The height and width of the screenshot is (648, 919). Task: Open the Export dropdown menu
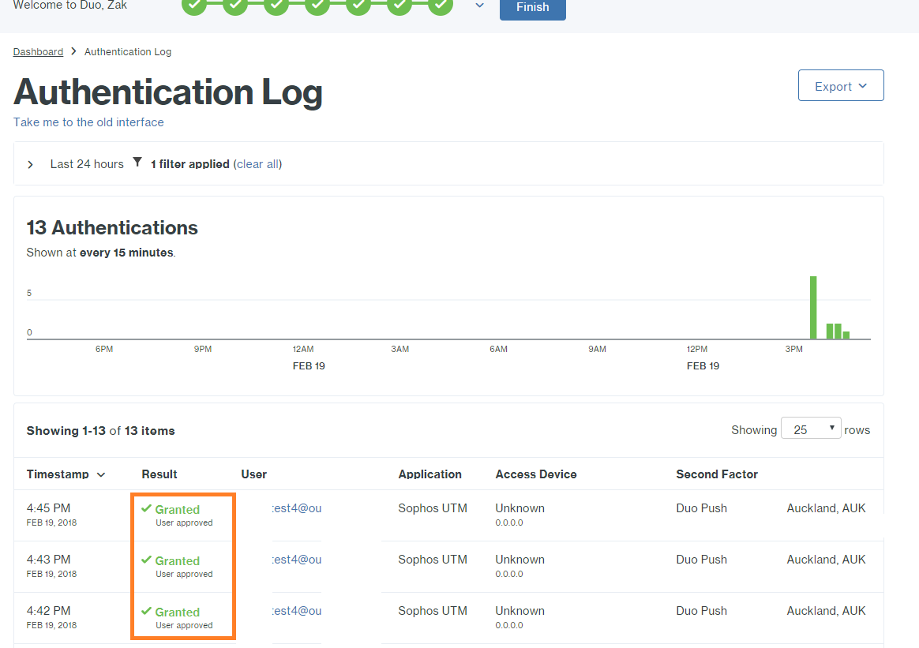pos(841,86)
